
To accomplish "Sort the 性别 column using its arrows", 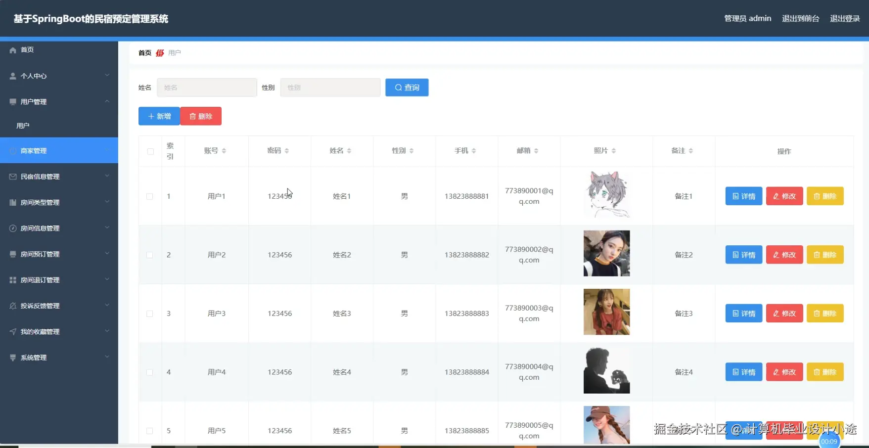I will click(x=412, y=151).
